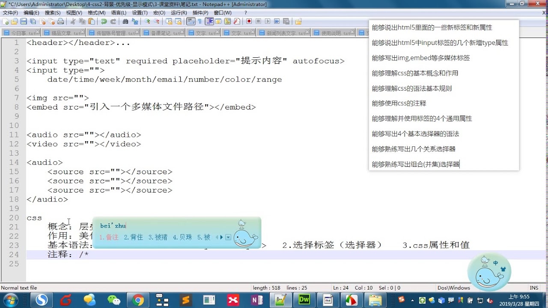Go to next IME candidate page
Image resolution: width=548 pixels, height=308 pixels.
[x=221, y=237]
